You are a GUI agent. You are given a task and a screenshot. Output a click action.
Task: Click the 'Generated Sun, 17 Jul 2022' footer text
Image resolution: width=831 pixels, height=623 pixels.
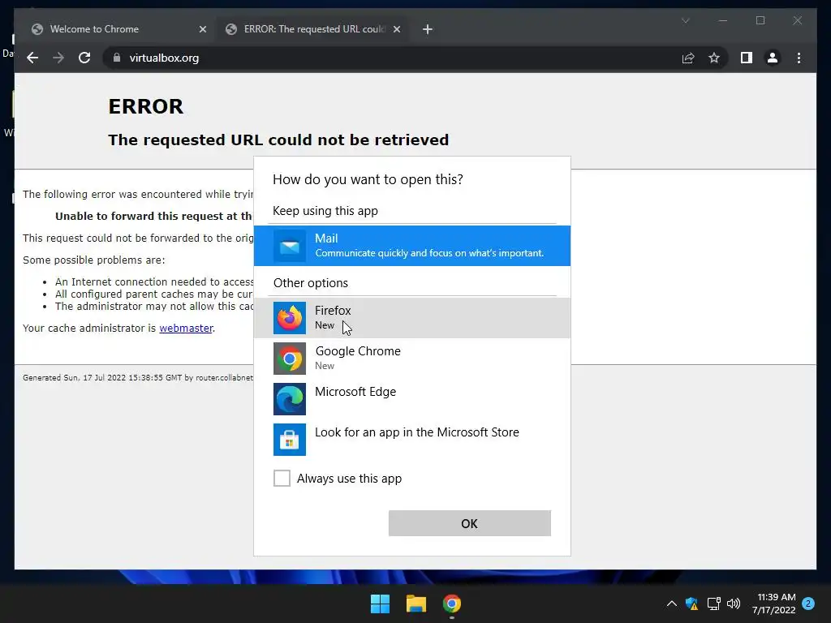(x=138, y=378)
